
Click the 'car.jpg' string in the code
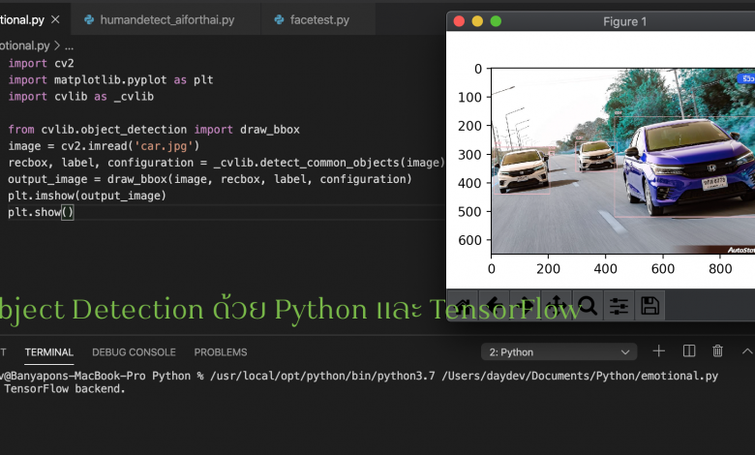pos(164,146)
